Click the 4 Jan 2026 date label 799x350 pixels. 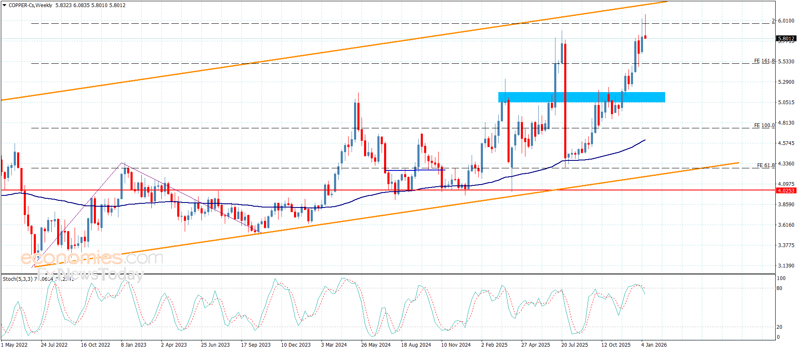(654, 345)
